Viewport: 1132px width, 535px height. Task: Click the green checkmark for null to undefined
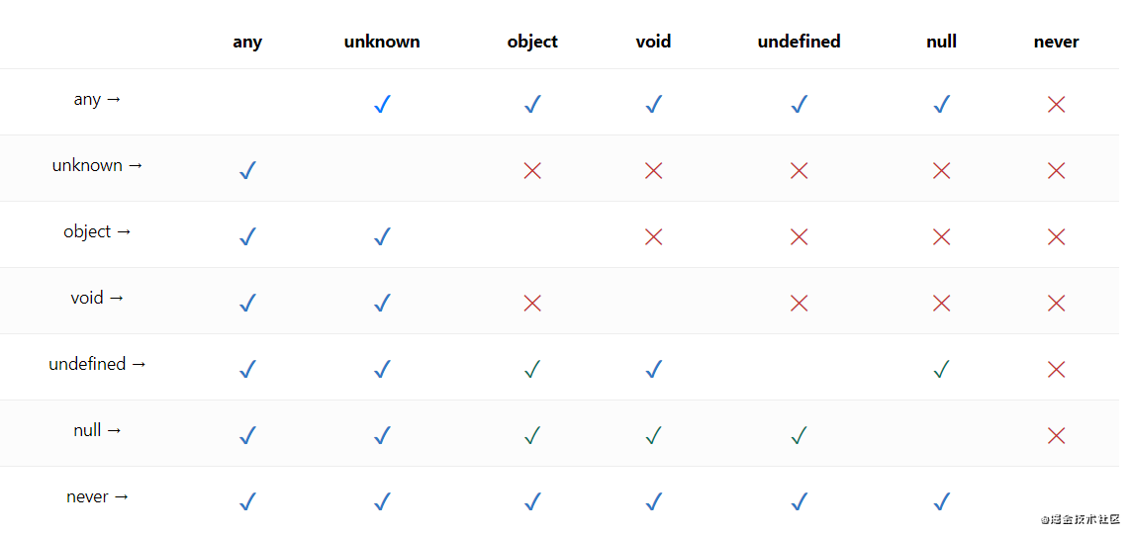click(x=799, y=435)
